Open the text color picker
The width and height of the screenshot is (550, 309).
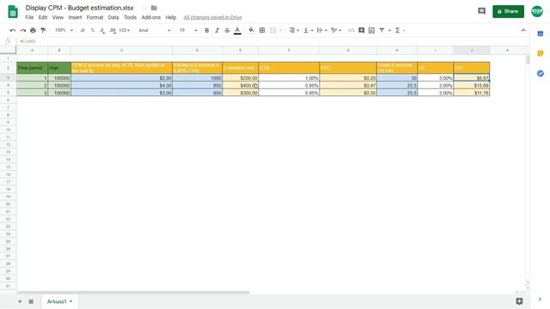237,31
